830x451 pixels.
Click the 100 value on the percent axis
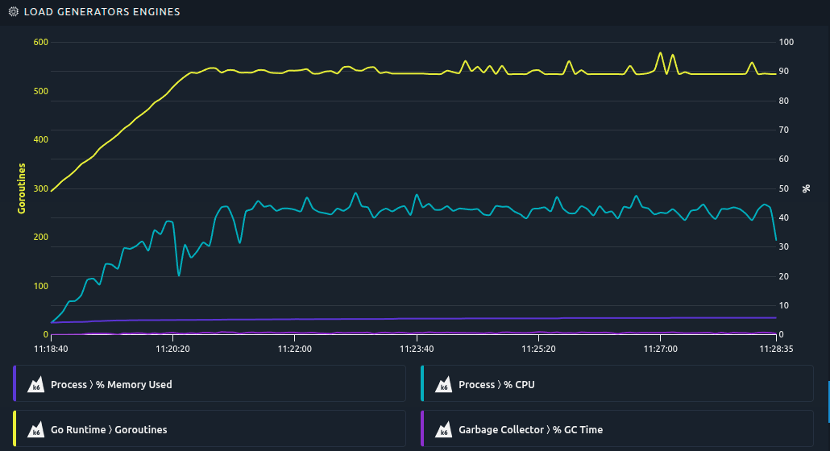[786, 43]
